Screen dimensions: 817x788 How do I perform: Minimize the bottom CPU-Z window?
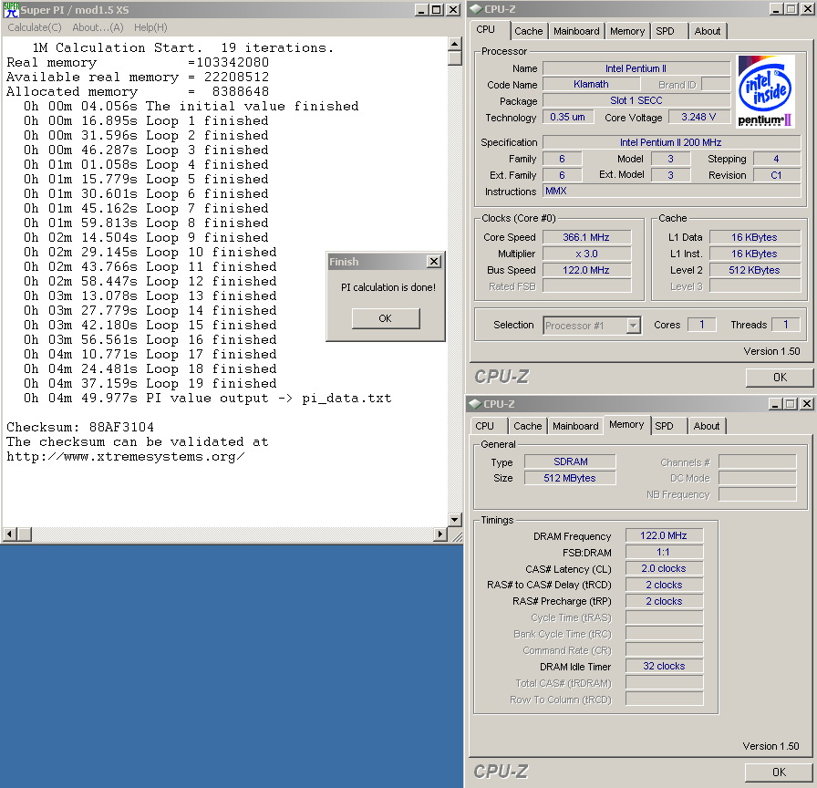[x=775, y=404]
